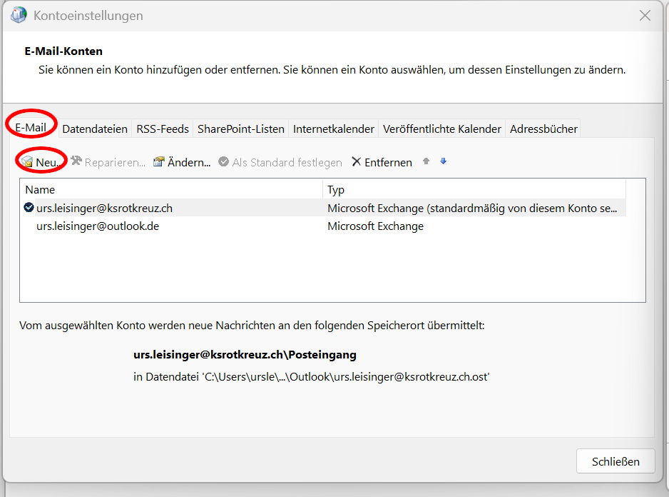Viewport: 669px width, 497px height.
Task: Open the Adressbücher tab
Action: (543, 129)
